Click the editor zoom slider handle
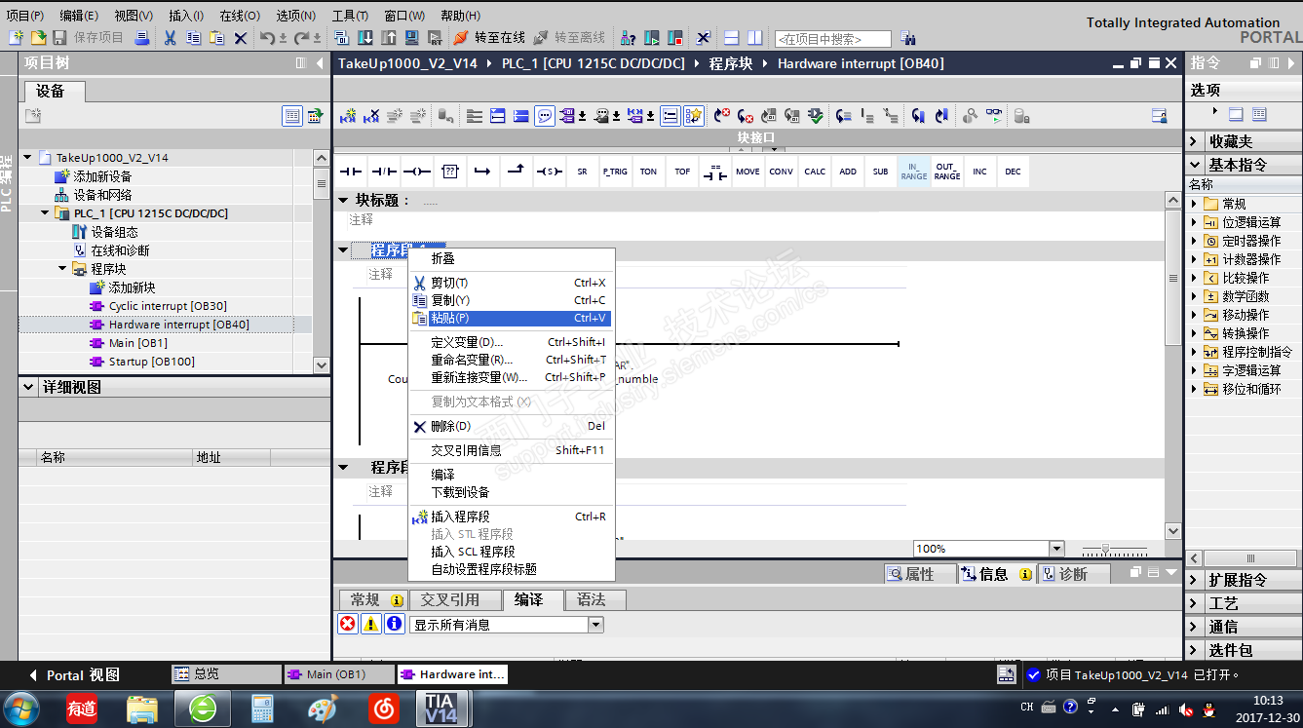 click(x=1105, y=550)
